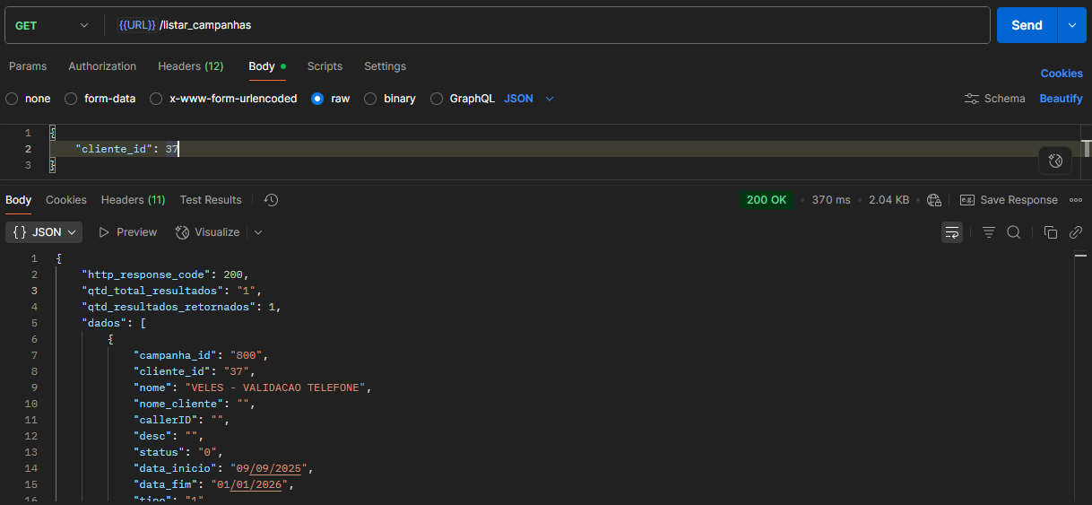This screenshot has height=505, width=1092.
Task: Click the response history clock icon
Action: pos(272,200)
